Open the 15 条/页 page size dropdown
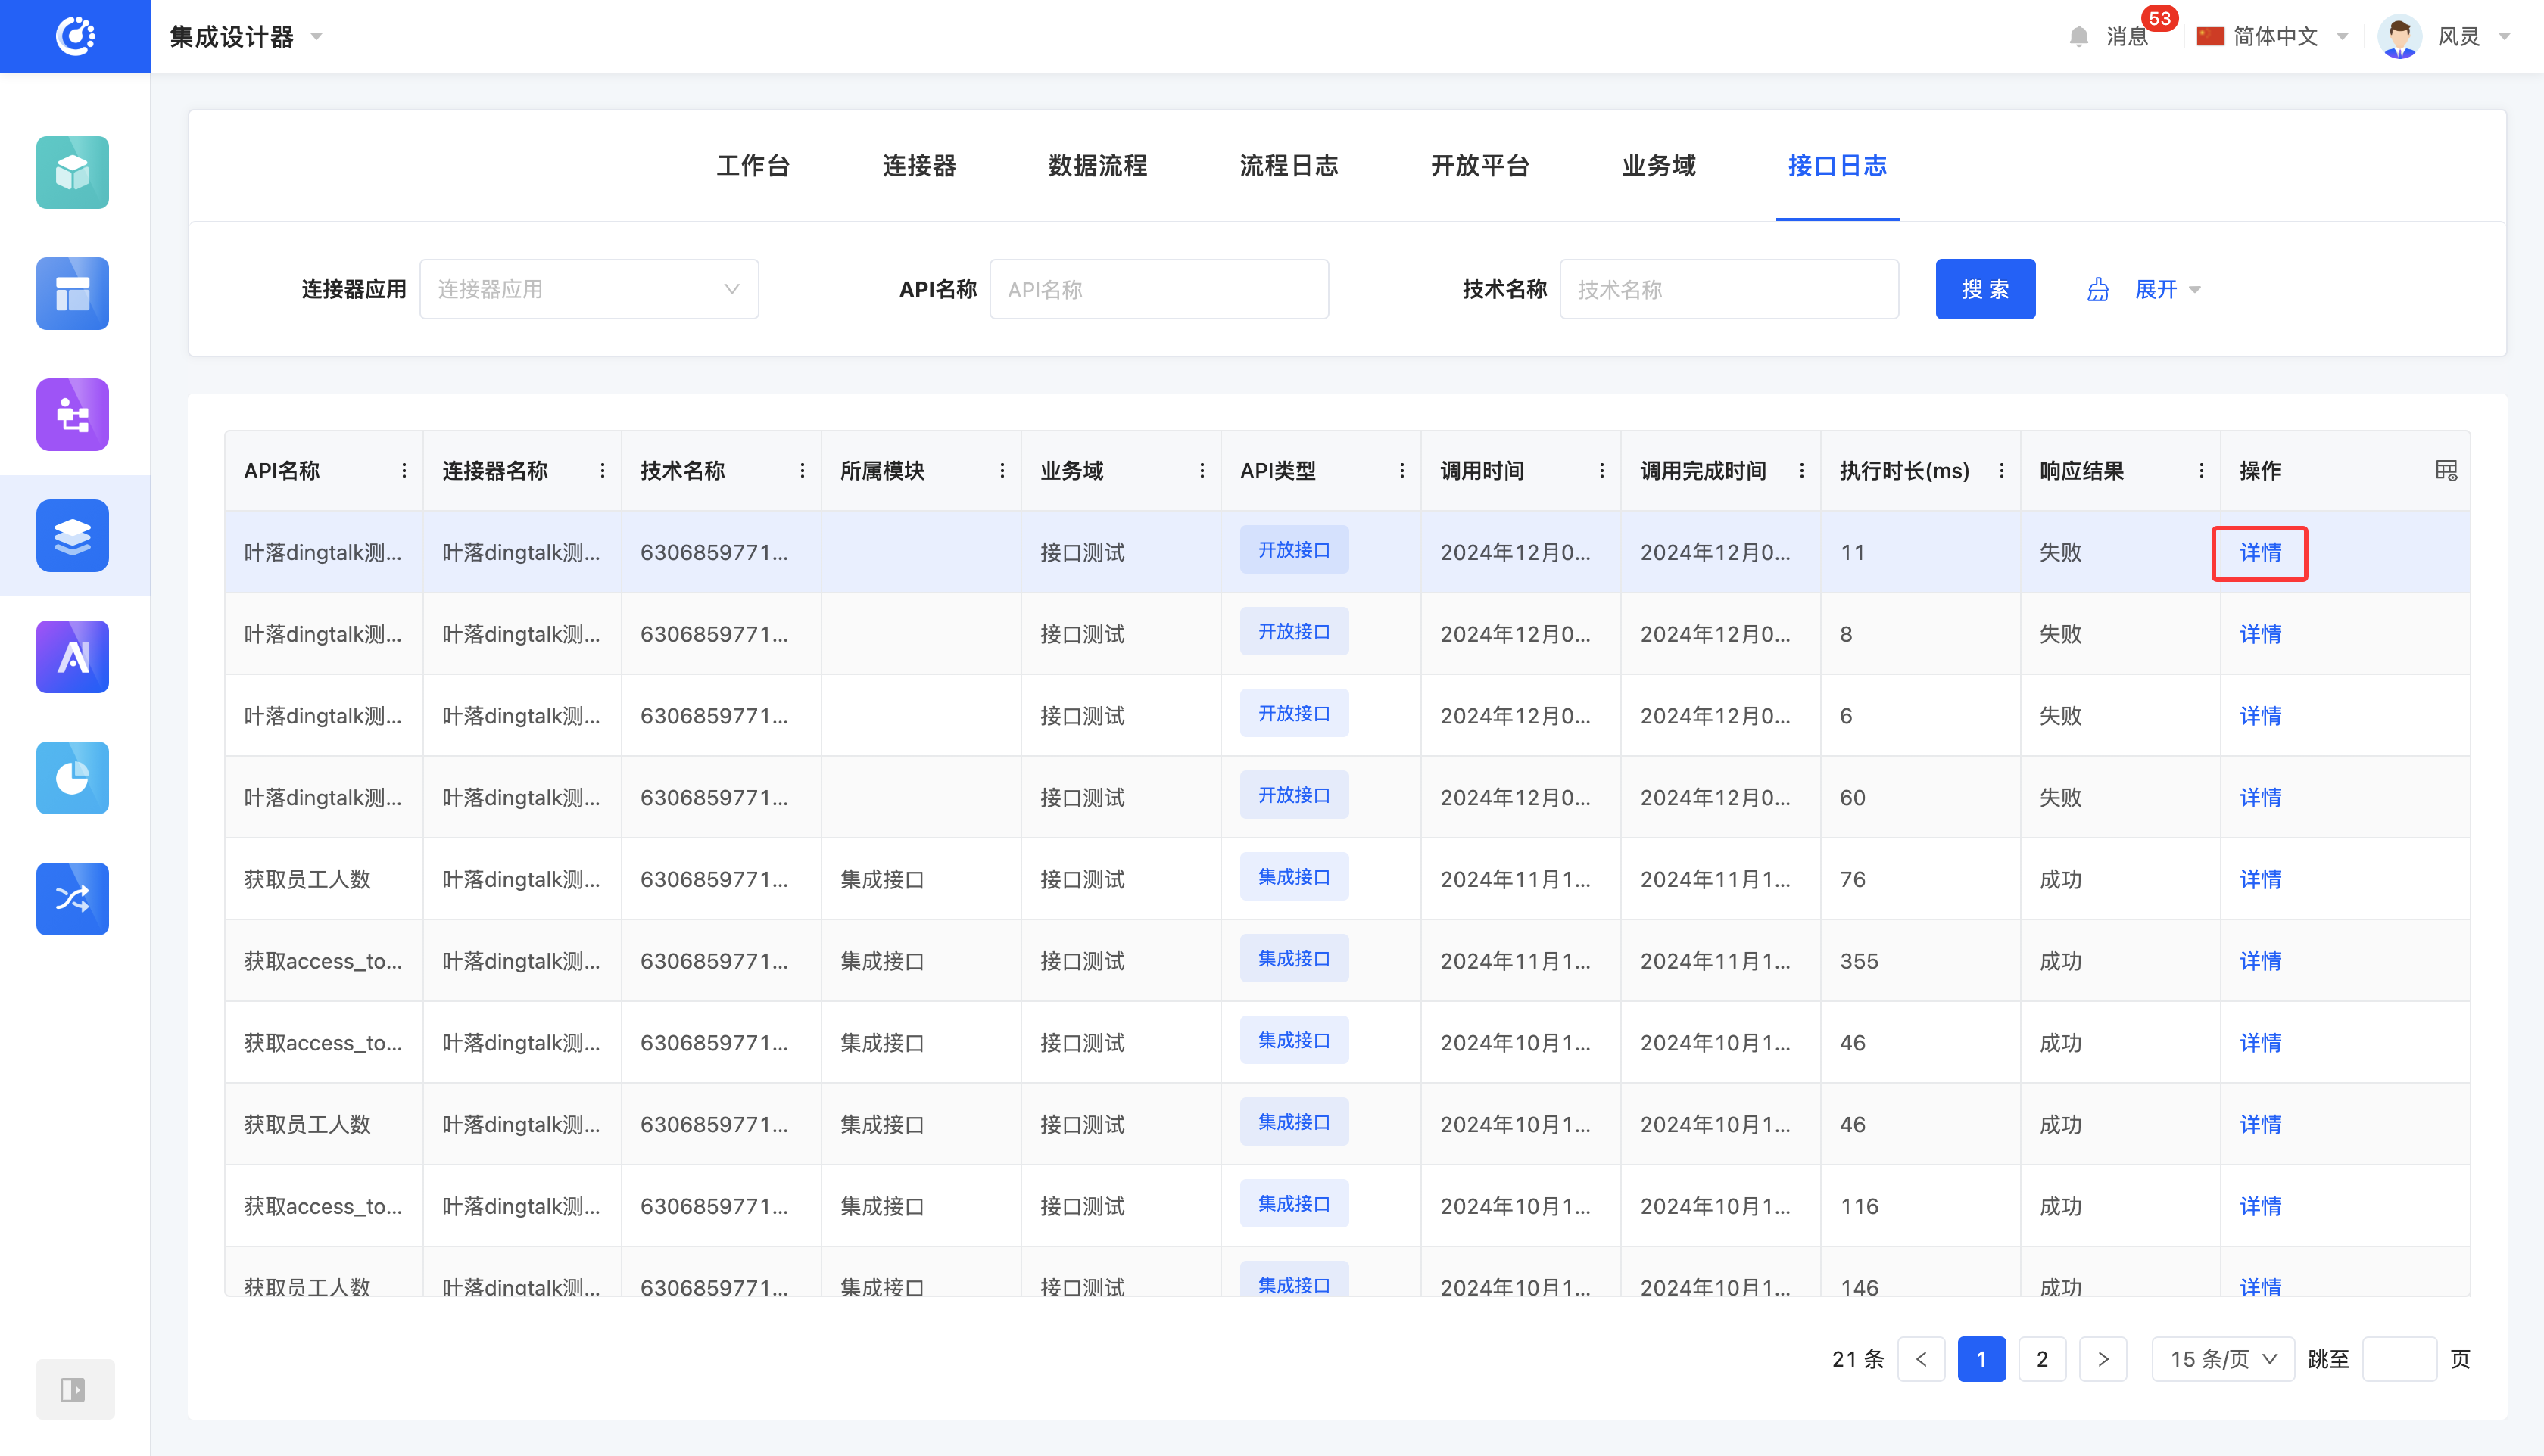 click(2222, 1358)
